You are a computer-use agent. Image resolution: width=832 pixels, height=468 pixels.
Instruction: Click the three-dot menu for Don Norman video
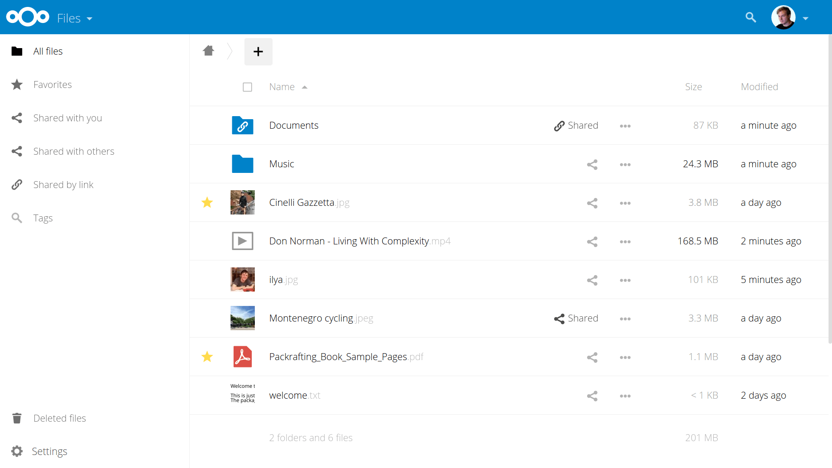tap(625, 241)
